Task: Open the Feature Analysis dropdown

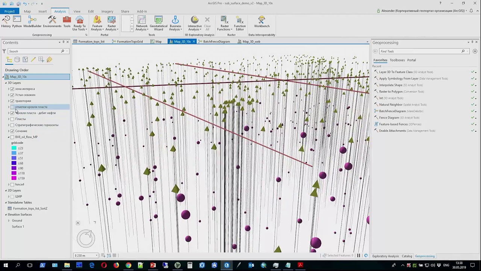Action: point(97,23)
